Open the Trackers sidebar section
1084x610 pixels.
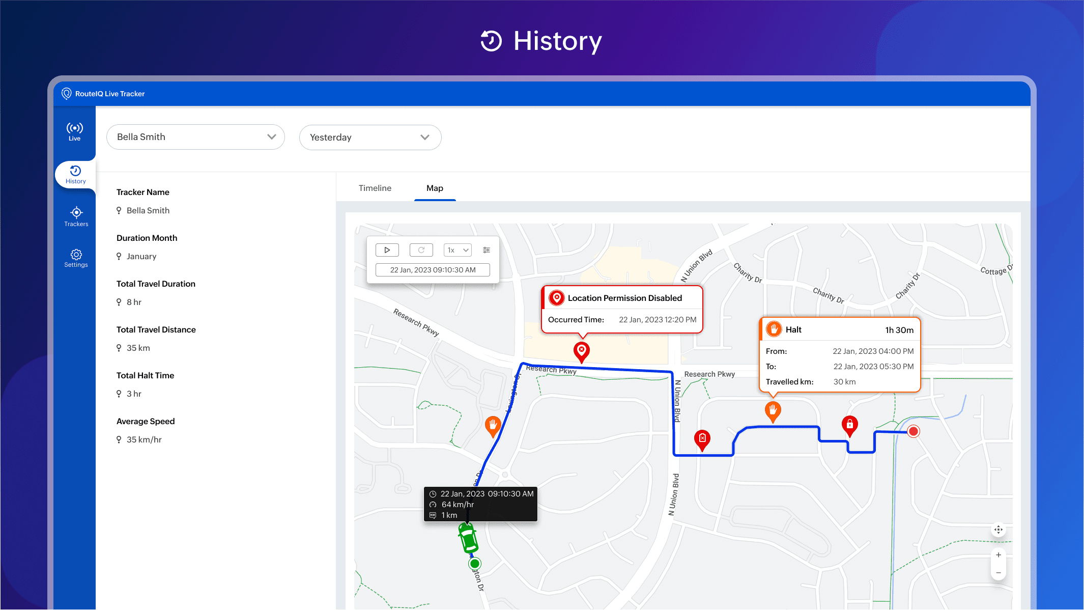click(x=76, y=216)
